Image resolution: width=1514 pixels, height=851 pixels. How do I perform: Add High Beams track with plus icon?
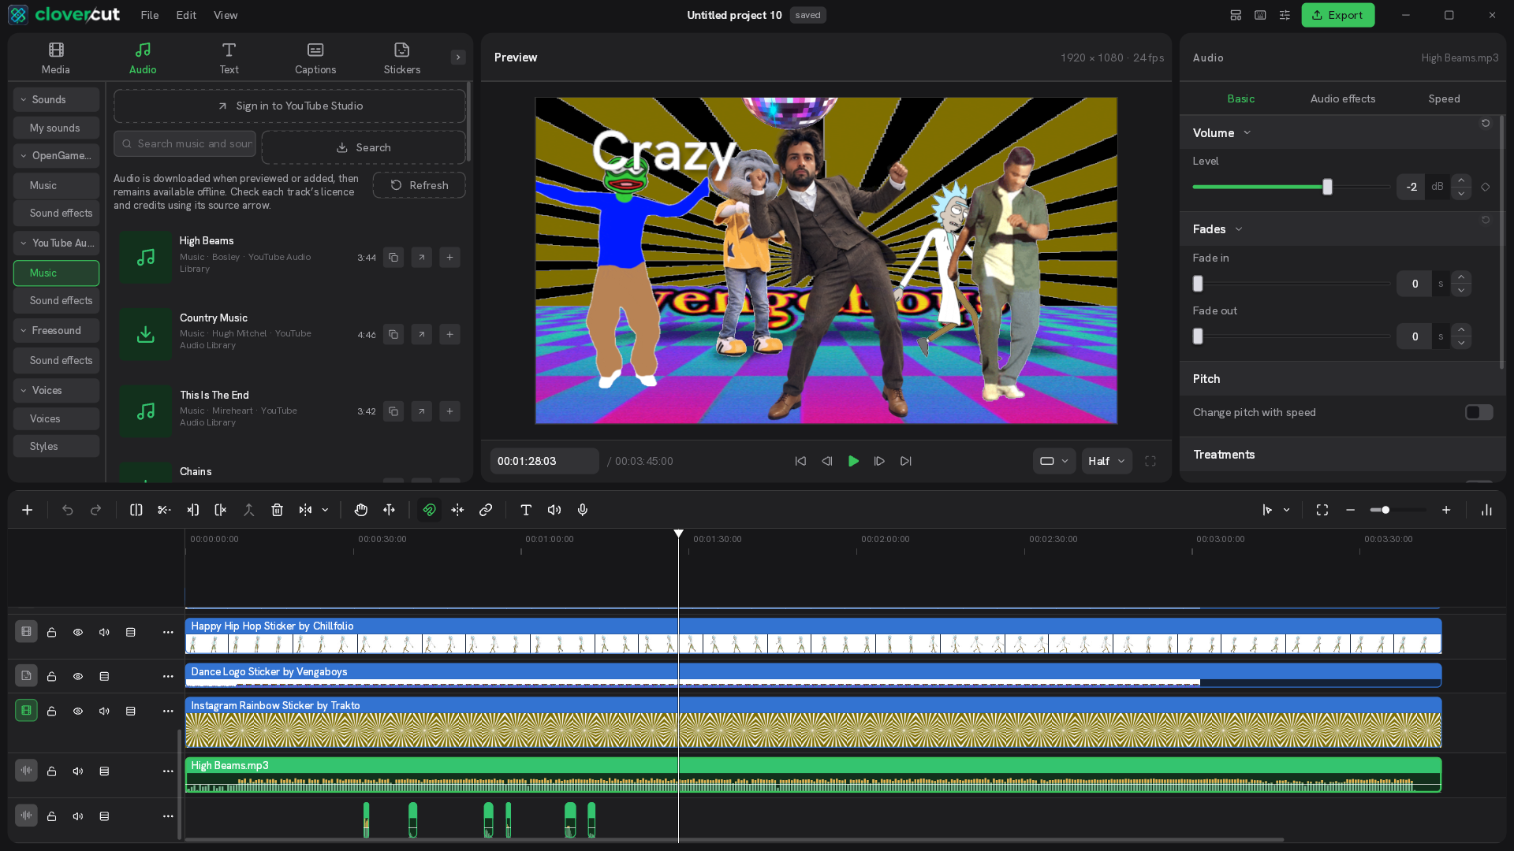coord(449,257)
